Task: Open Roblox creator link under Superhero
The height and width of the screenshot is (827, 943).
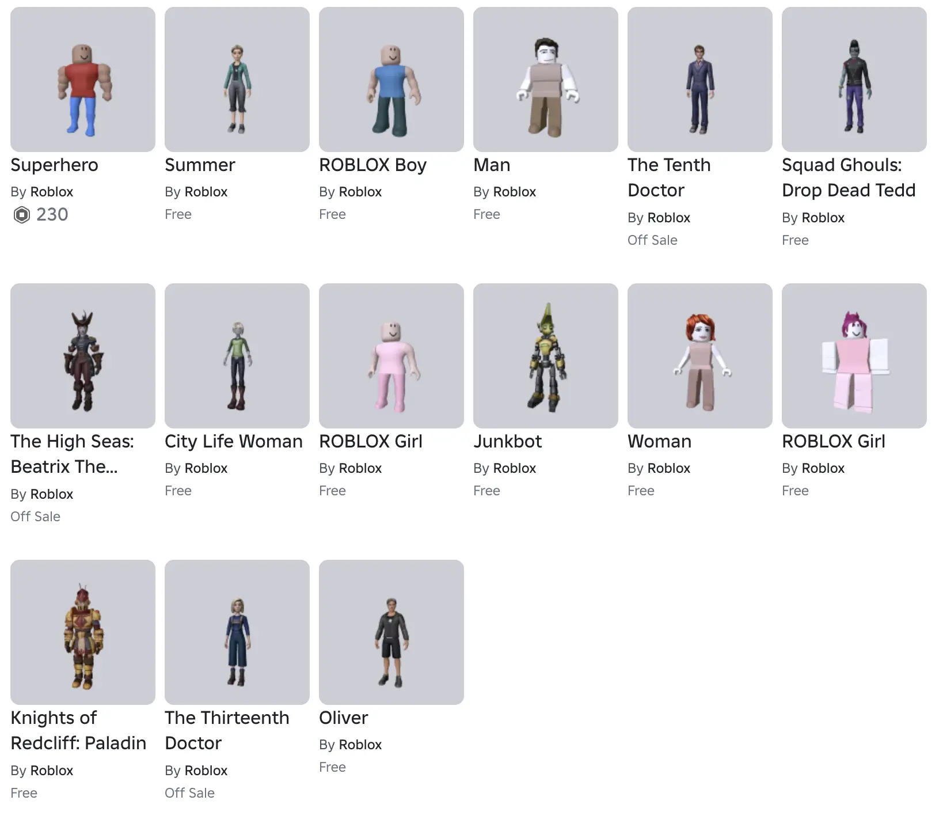Action: coord(51,192)
